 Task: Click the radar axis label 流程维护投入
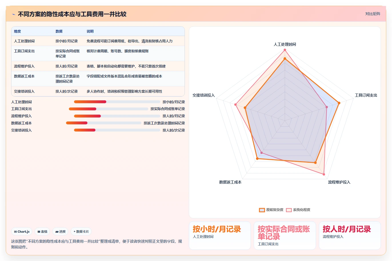(x=339, y=182)
